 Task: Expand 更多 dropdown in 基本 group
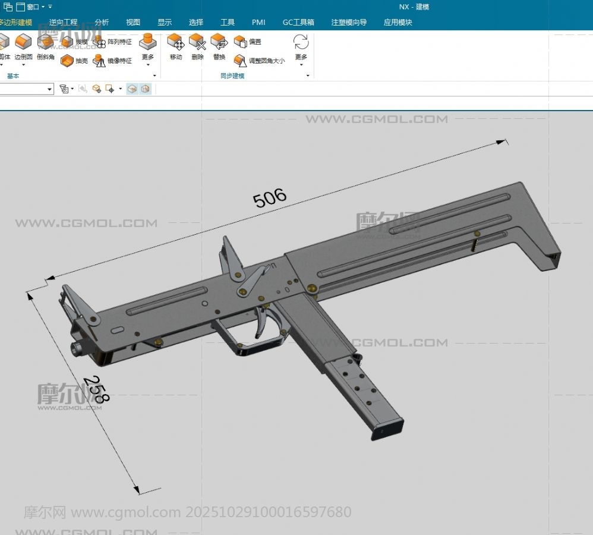click(147, 49)
